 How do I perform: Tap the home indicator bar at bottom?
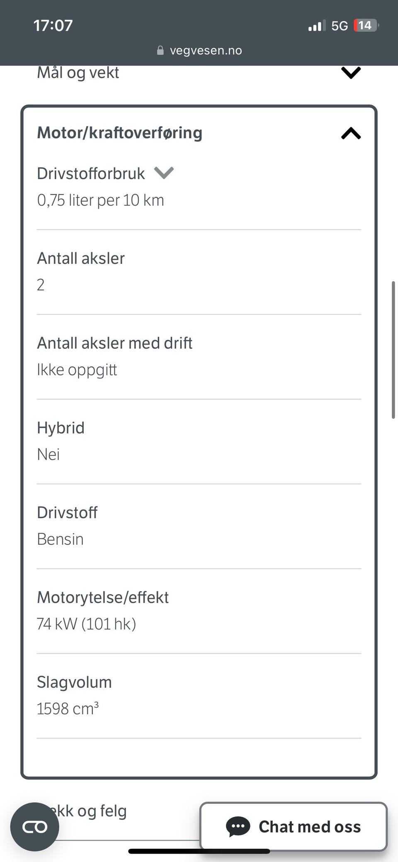199,851
